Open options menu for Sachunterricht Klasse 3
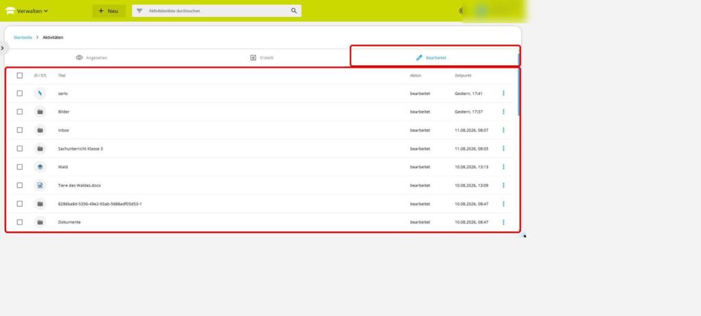The image size is (701, 316). pos(503,148)
